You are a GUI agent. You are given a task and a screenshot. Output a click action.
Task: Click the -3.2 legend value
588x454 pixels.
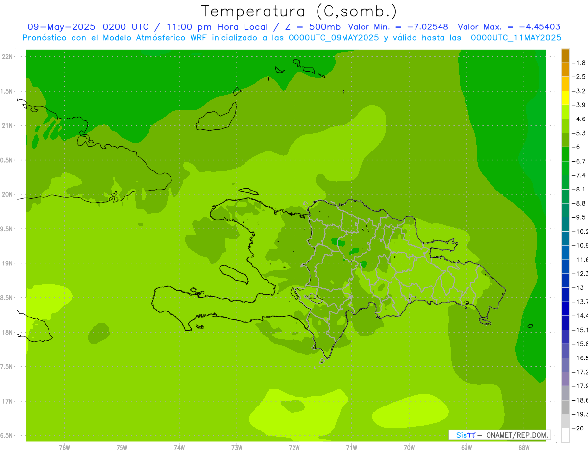pos(579,91)
